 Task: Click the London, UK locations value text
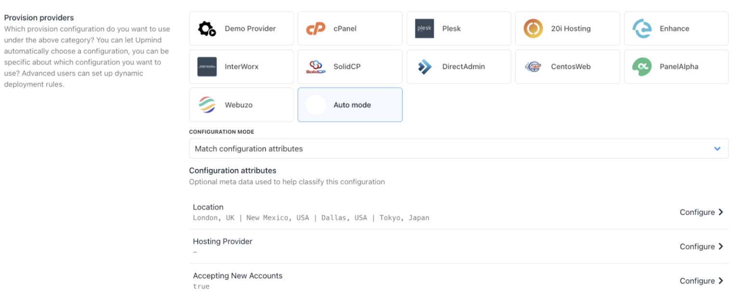pos(311,218)
